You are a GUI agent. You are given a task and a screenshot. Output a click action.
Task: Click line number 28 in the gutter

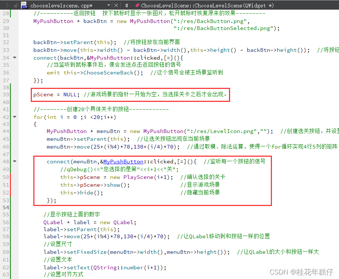(x=6, y=13)
